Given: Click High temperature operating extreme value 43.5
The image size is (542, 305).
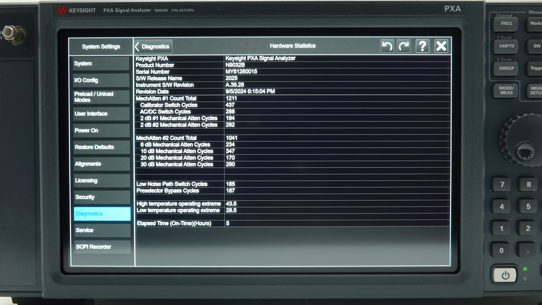Looking at the screenshot, I should [x=231, y=204].
